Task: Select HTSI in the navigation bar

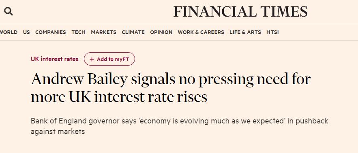Action: (x=272, y=32)
